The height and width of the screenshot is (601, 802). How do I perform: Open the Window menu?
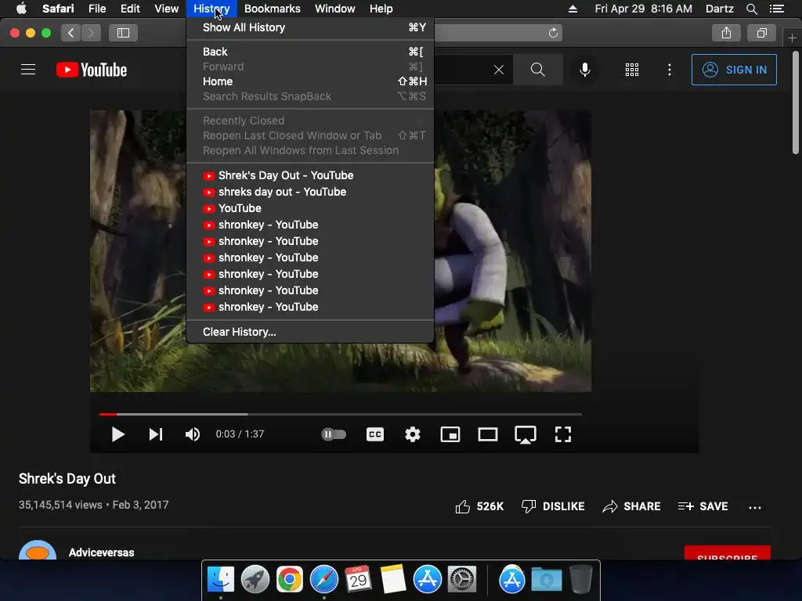(334, 9)
